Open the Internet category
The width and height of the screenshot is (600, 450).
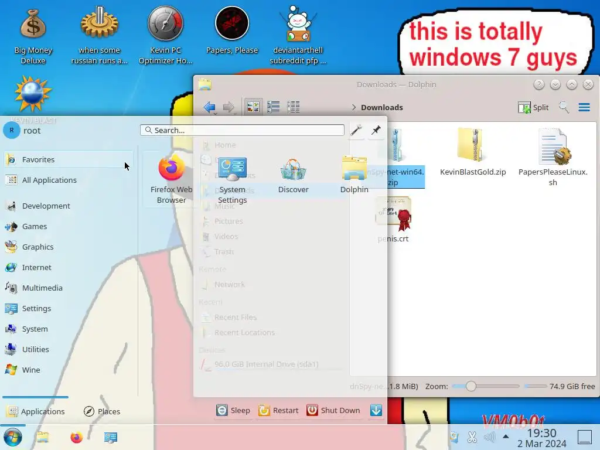(x=68, y=267)
